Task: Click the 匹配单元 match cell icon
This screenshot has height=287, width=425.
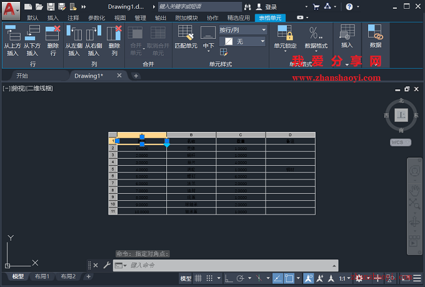Action: pos(186,37)
